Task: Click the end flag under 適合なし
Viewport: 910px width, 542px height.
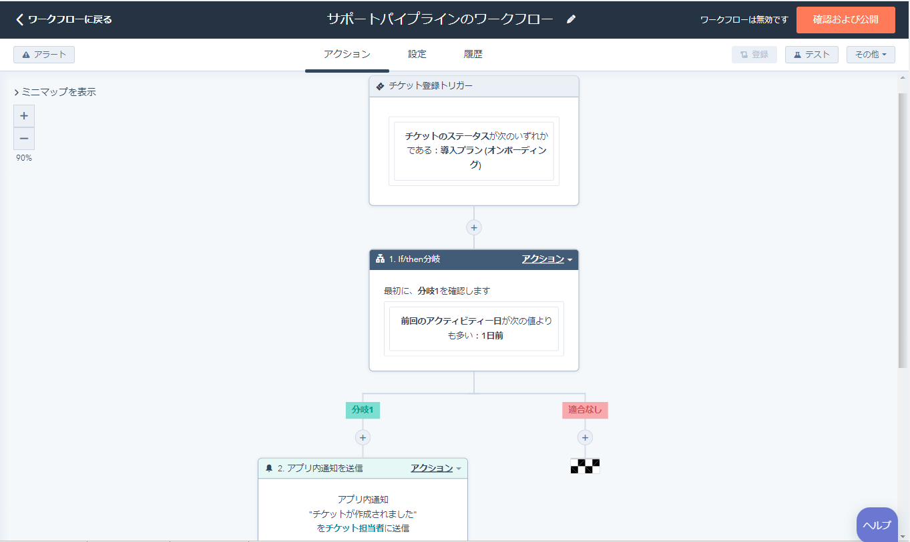Action: point(585,466)
